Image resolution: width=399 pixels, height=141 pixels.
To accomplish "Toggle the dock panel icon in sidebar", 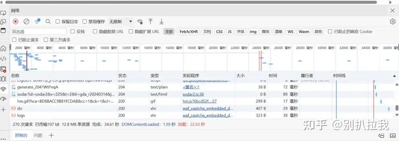I will tap(3, 31).
